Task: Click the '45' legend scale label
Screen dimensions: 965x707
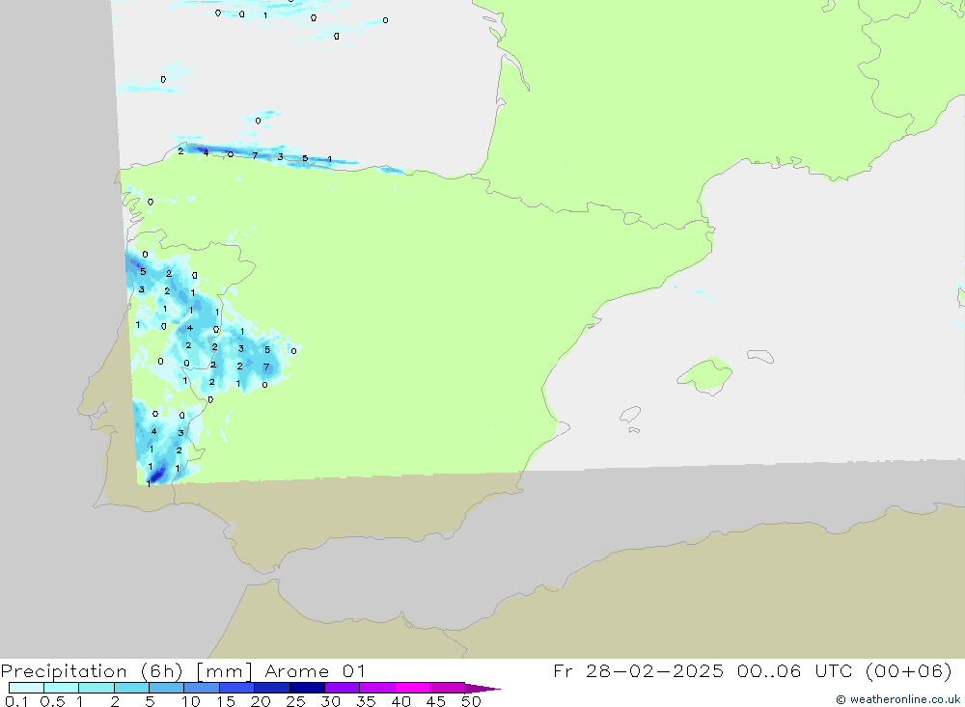Action: pyautogui.click(x=436, y=701)
